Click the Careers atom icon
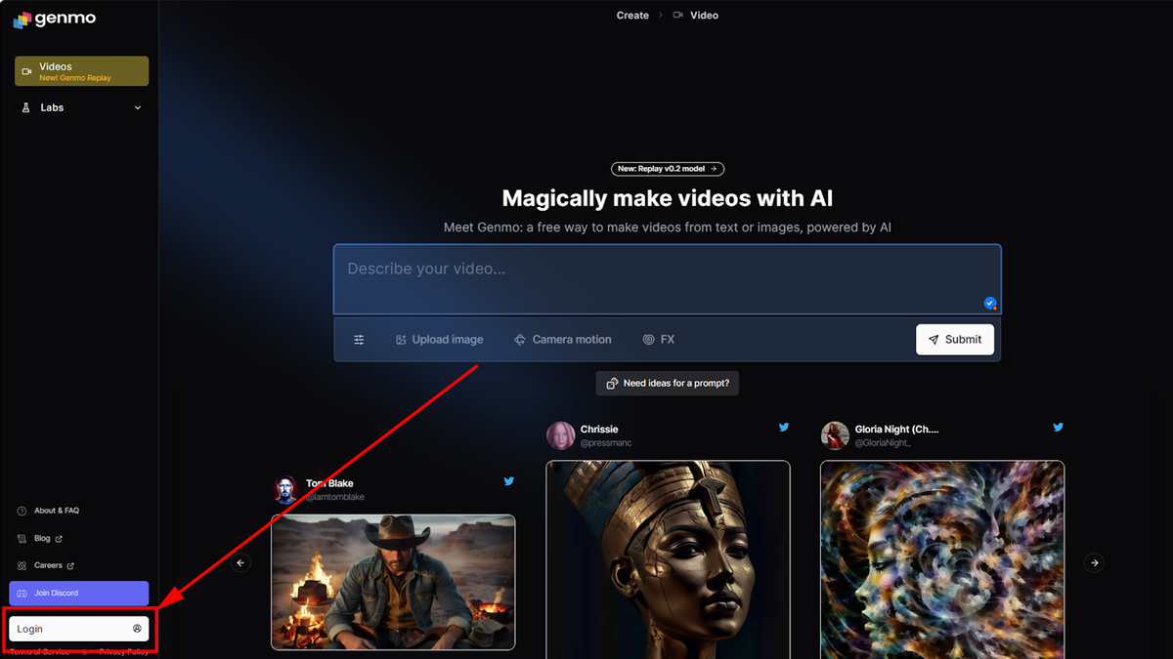 click(x=22, y=565)
